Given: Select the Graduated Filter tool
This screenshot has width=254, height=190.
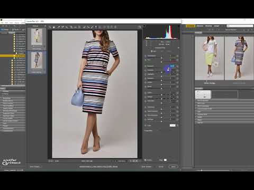Looking at the screenshot, I should tap(96, 27).
